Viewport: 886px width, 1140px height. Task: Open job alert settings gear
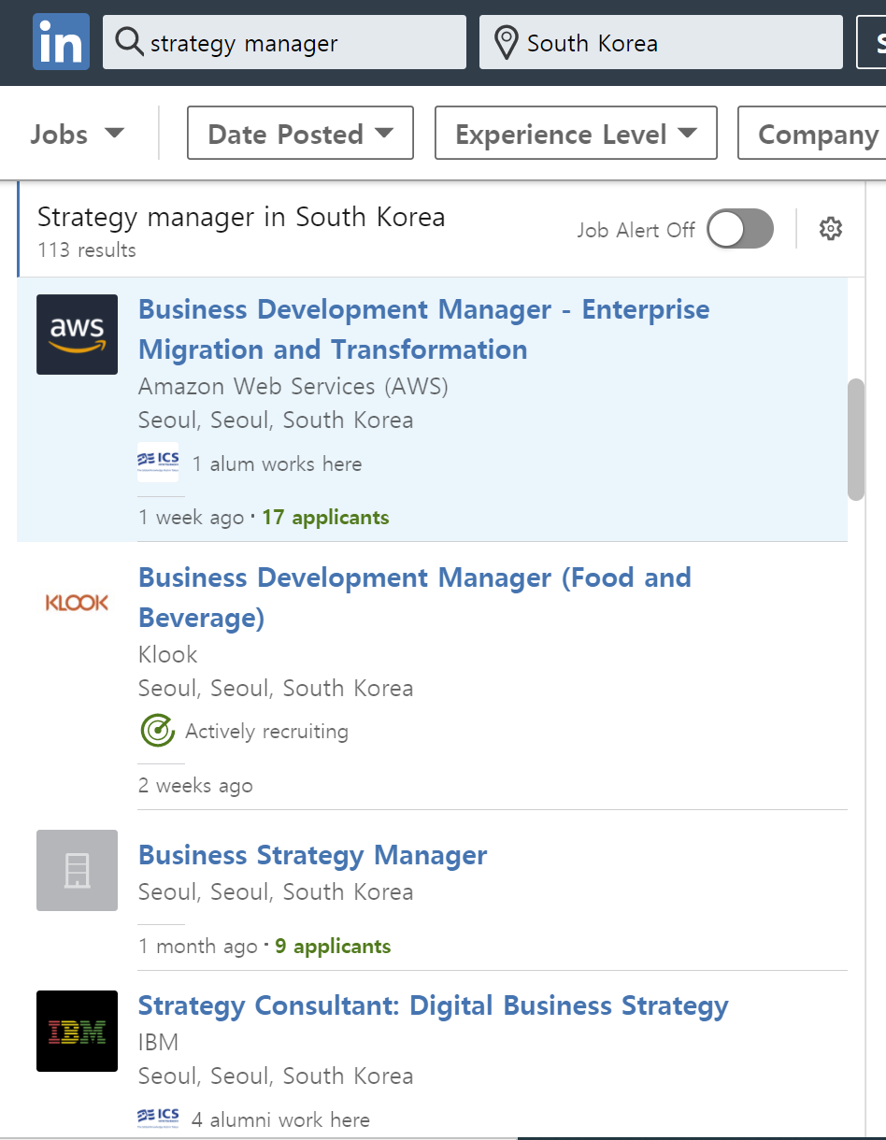[830, 229]
